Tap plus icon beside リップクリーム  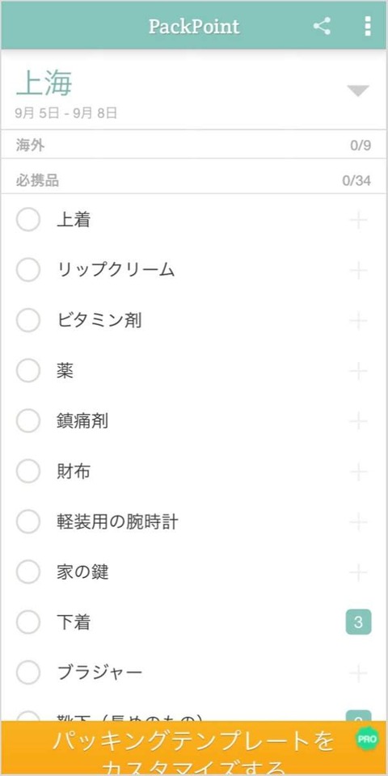coord(358,271)
